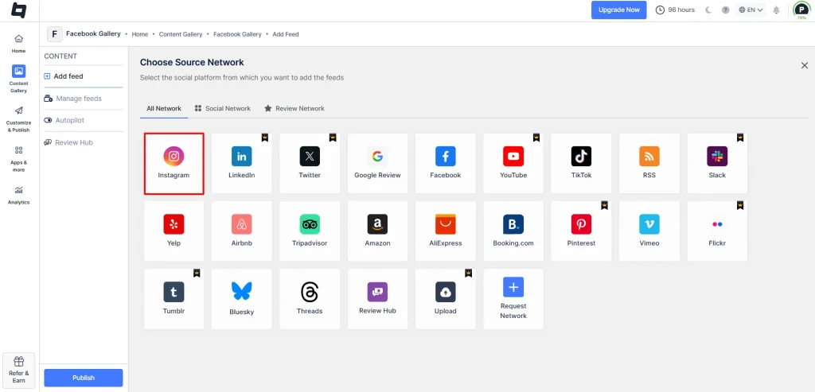Screen dimensions: 815x392
Task: Open notifications bell icon
Action: coord(776,10)
